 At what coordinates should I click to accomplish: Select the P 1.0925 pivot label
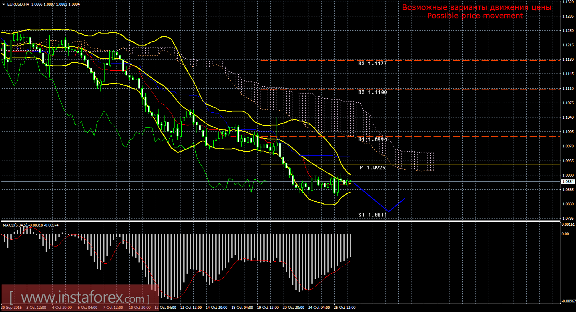373,168
